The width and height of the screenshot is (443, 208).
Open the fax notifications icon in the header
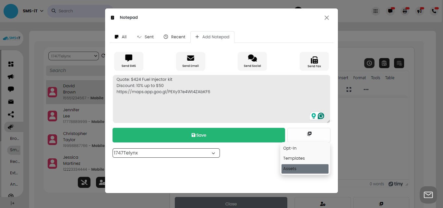(x=404, y=11)
